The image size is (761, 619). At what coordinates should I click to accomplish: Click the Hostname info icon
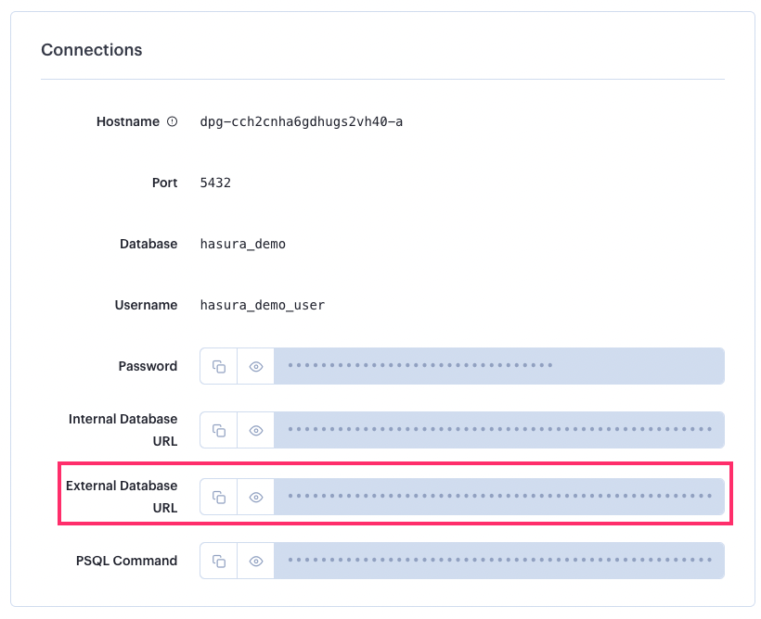pos(174,120)
